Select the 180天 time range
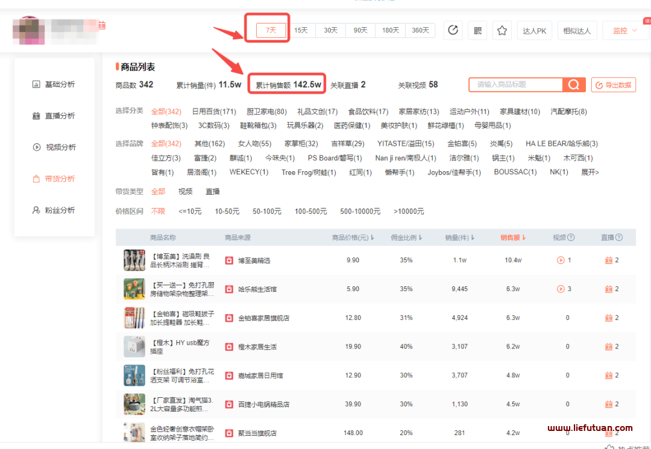The height and width of the screenshot is (449, 651). coord(390,30)
